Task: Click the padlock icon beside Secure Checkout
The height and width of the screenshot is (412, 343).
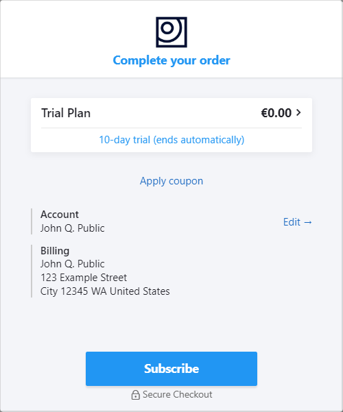Action: pyautogui.click(x=135, y=395)
